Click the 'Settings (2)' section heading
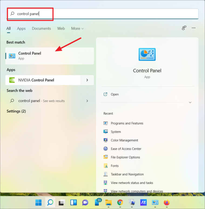The height and width of the screenshot is (209, 205). (16, 111)
